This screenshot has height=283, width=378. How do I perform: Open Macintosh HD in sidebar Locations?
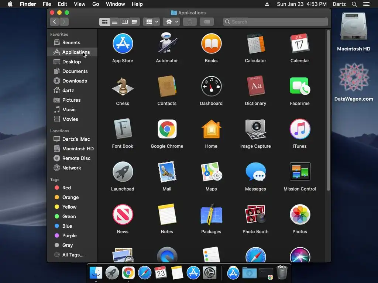(x=72, y=149)
